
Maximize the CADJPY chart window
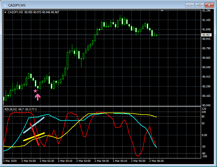[199, 5]
